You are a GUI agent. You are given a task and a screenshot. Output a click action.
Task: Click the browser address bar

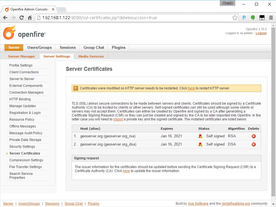coord(136,18)
